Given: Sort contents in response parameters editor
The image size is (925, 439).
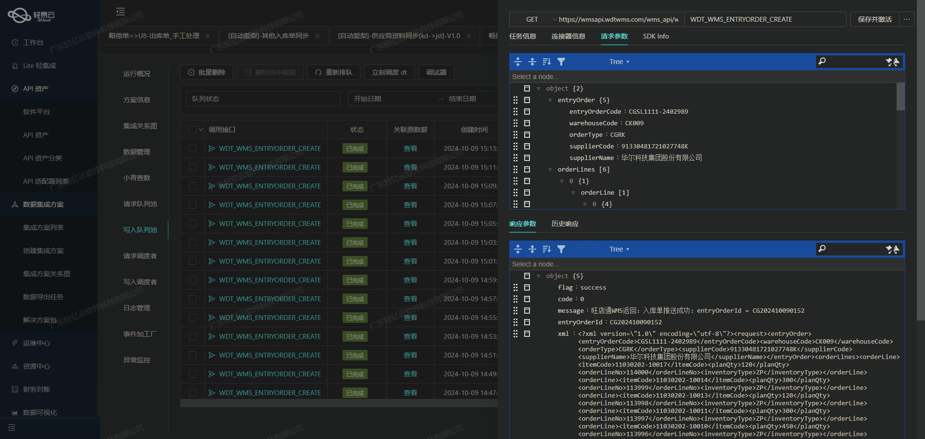Looking at the screenshot, I should point(547,249).
